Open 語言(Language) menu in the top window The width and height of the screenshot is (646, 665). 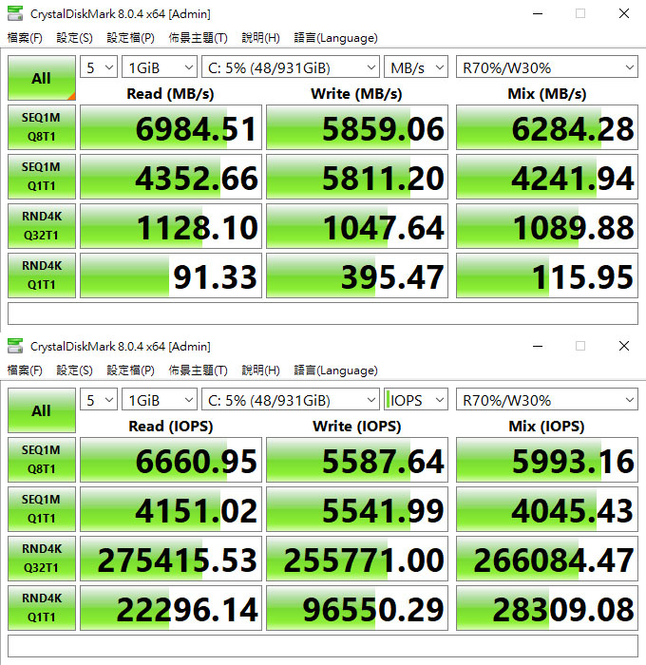pyautogui.click(x=336, y=38)
